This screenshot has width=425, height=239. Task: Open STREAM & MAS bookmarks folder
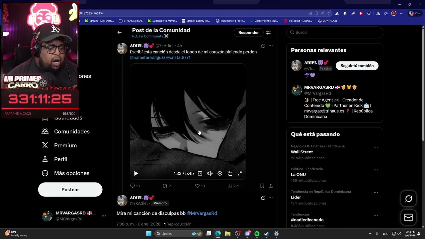tap(130, 21)
